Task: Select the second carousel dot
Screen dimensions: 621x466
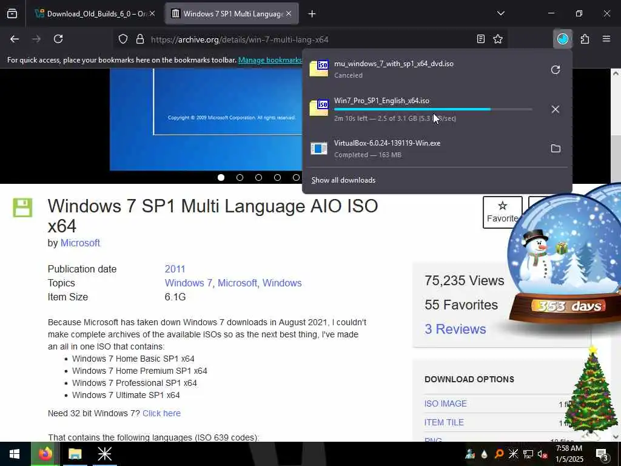Action: point(240,178)
